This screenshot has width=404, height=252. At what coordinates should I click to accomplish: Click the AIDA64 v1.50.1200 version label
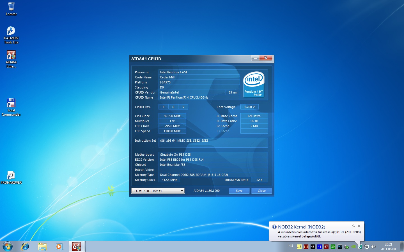(x=206, y=191)
